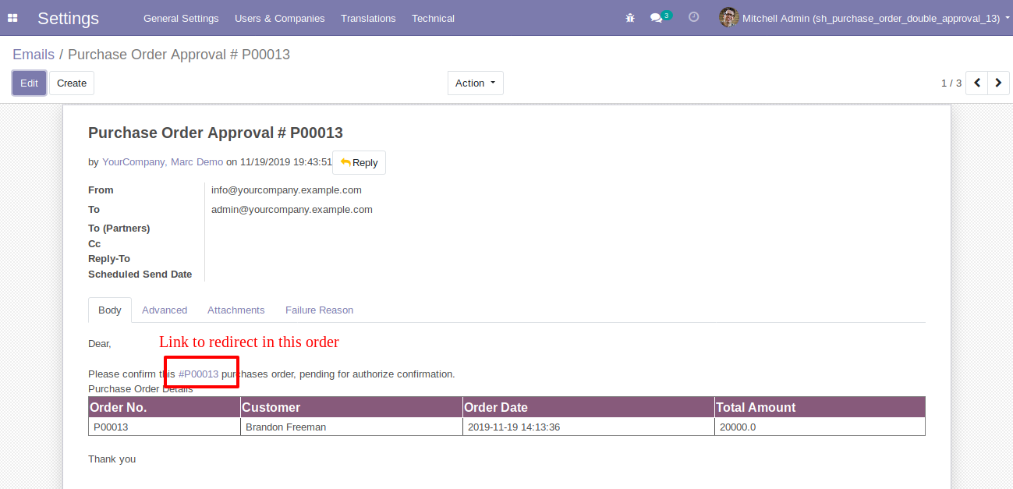1013x489 pixels.
Task: Click the Total Amount column header
Action: point(820,407)
